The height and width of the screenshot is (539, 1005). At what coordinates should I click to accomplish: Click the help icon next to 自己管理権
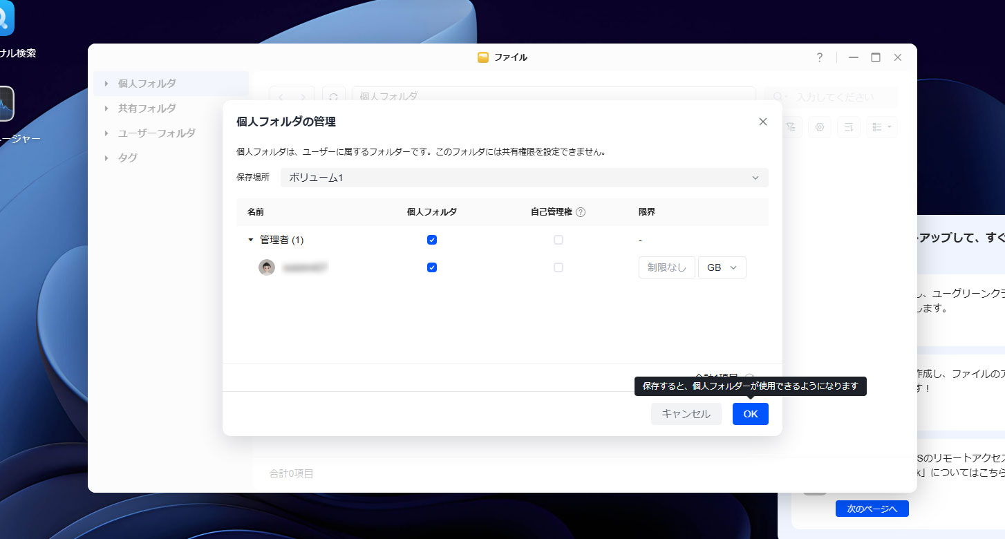pos(581,212)
